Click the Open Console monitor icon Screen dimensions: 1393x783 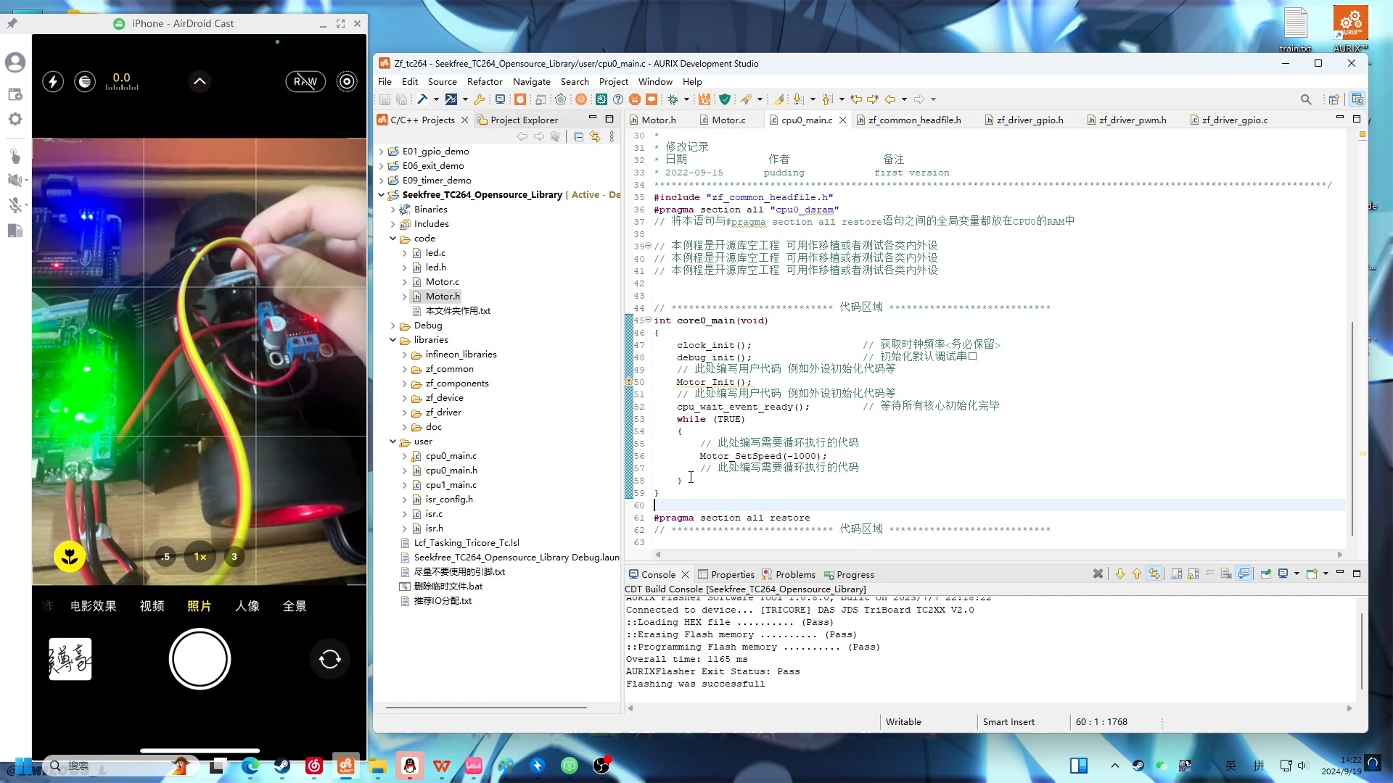pyautogui.click(x=1283, y=573)
